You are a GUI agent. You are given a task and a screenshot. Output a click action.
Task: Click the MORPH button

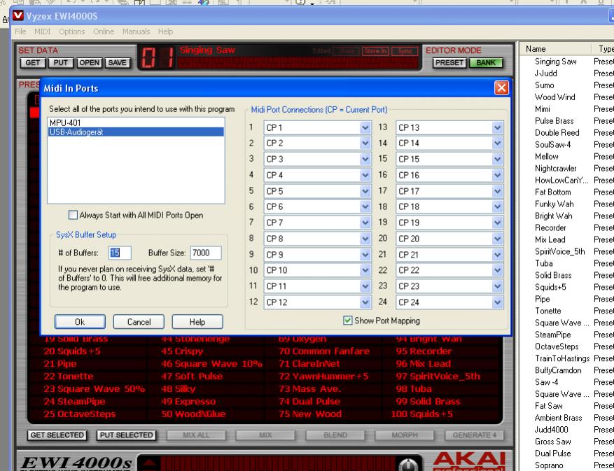coord(405,435)
